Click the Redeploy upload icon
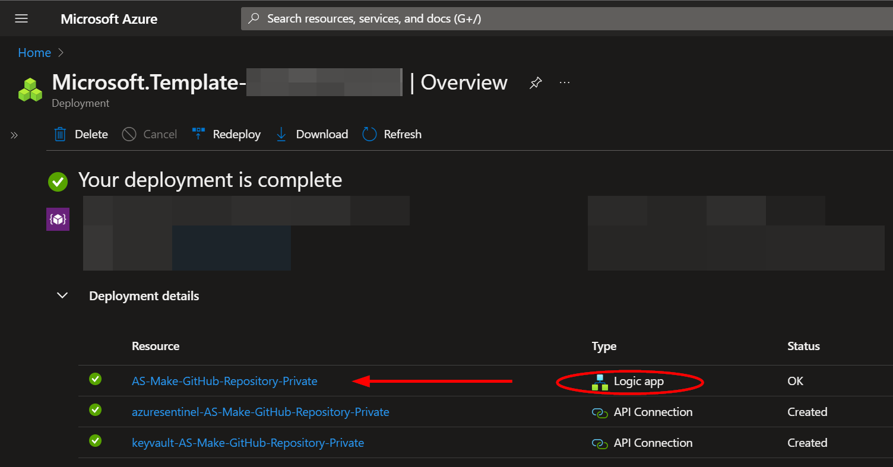Image resolution: width=893 pixels, height=467 pixels. pos(199,134)
